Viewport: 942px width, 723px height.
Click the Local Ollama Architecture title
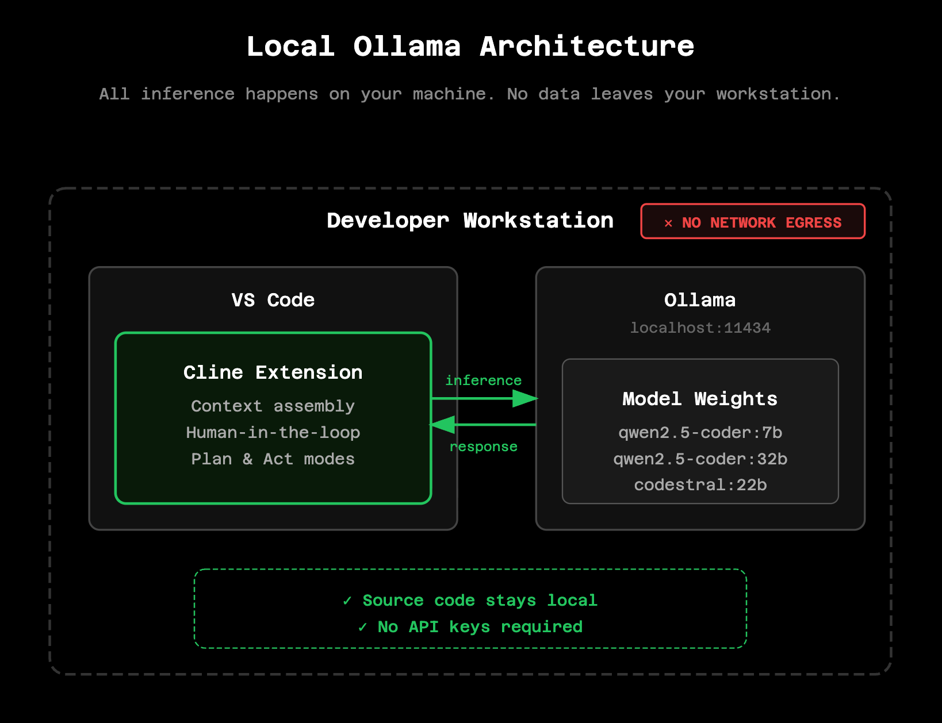pyautogui.click(x=470, y=47)
